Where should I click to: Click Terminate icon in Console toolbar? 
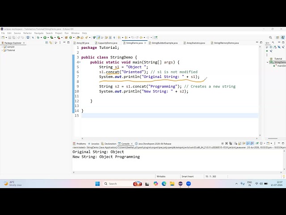click(223, 143)
